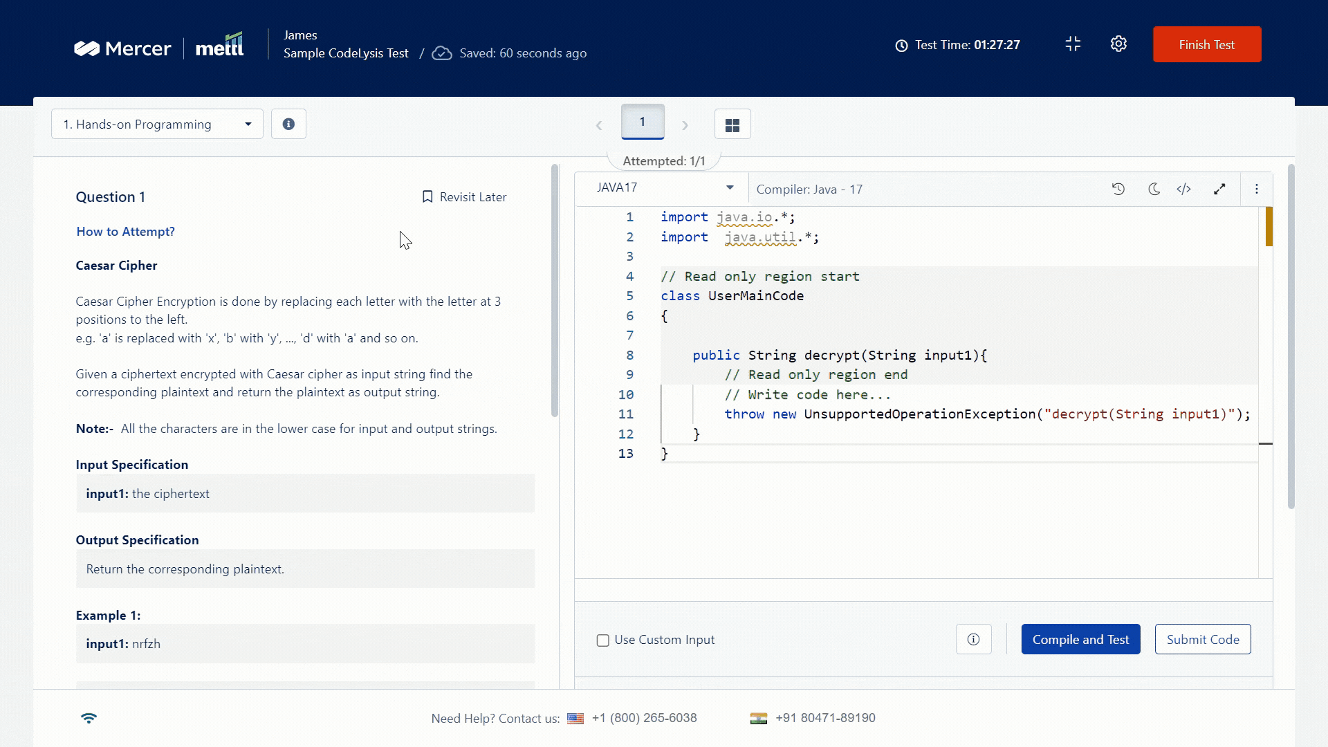Go to previous question arrow
Viewport: 1328px width, 747px height.
pyautogui.click(x=599, y=125)
